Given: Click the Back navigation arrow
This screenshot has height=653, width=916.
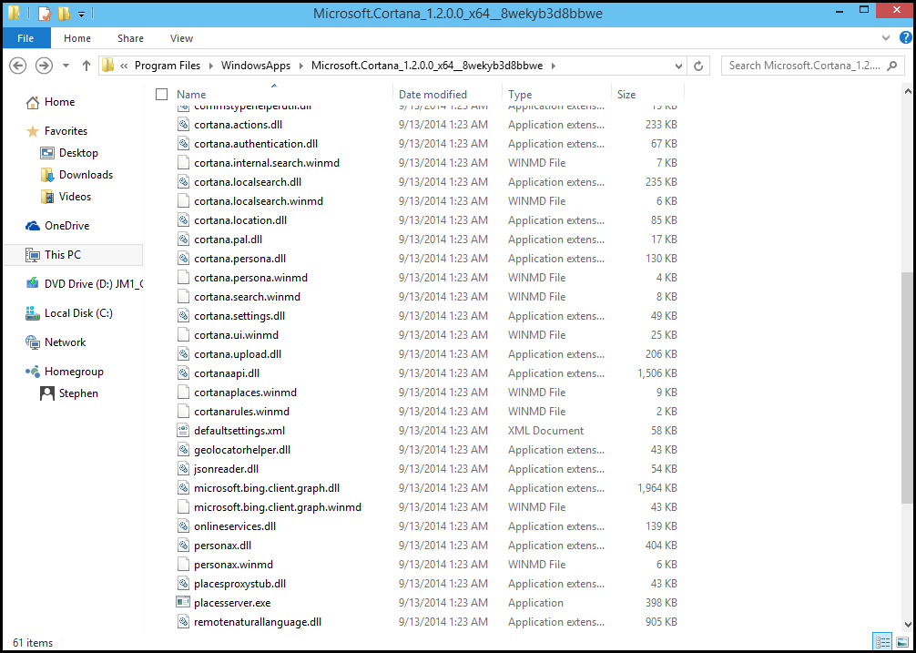Looking at the screenshot, I should tap(18, 66).
